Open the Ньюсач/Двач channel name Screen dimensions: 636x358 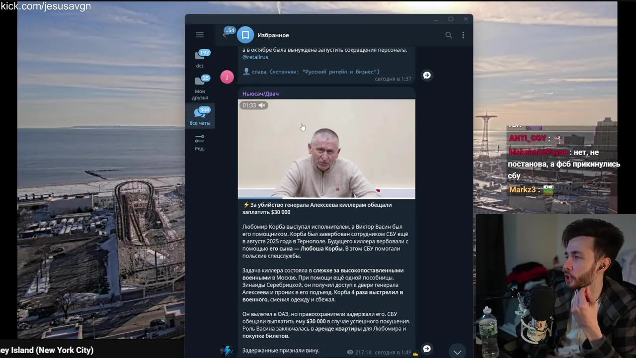[x=260, y=93]
